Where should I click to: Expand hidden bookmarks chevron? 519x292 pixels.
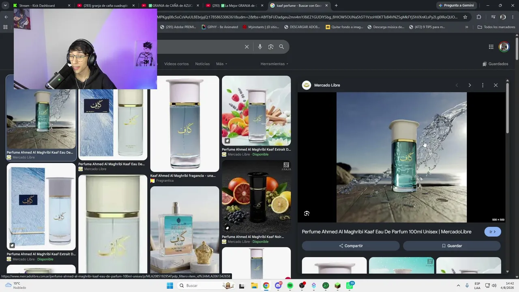pyautogui.click(x=467, y=27)
